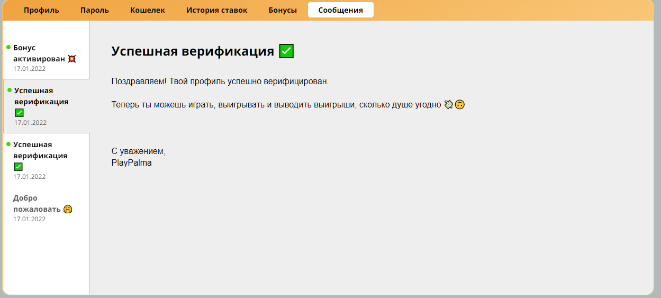Click the active Сообщения tab
The image size is (661, 298).
340,10
